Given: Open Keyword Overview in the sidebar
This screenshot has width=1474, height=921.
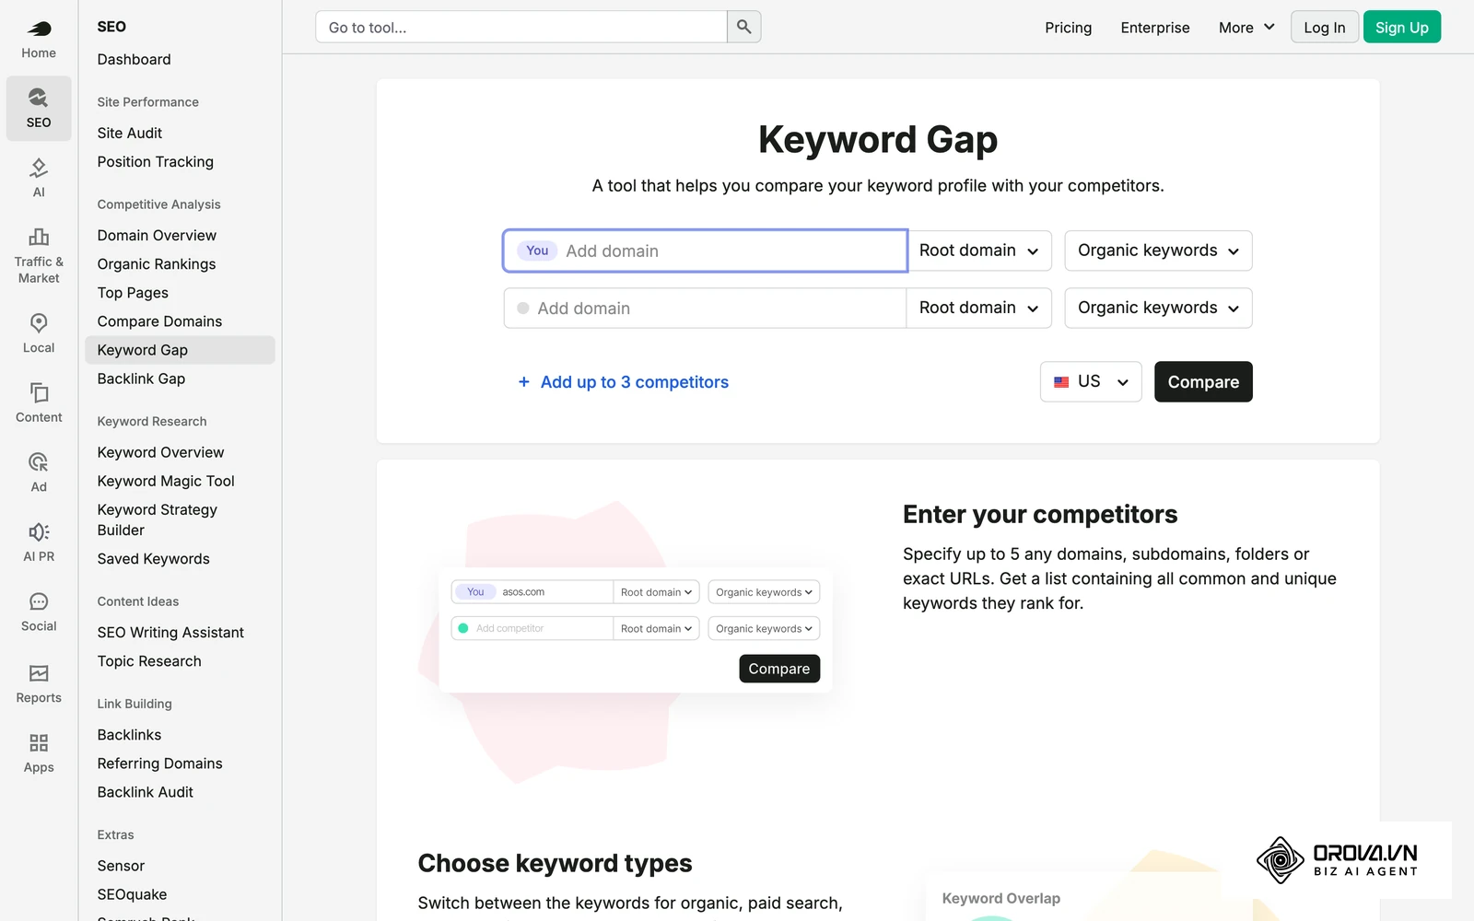Looking at the screenshot, I should tap(161, 452).
